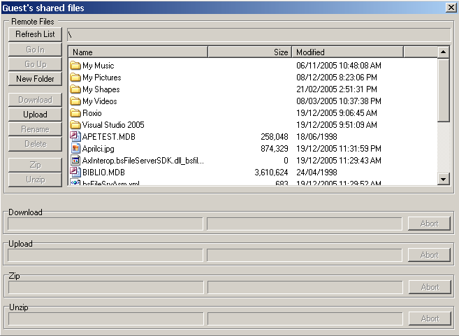Click the scroll down arrow of file list

443,179
